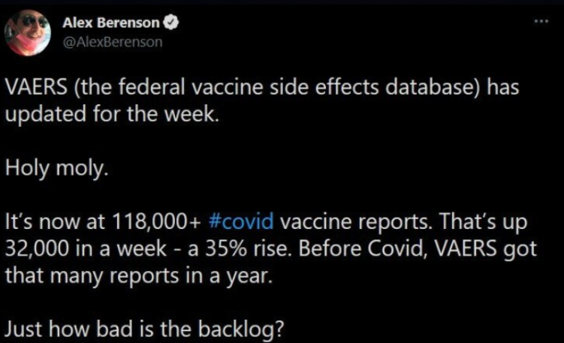Click the blue verified checkmark badge
564x343 pixels.
coord(172,23)
